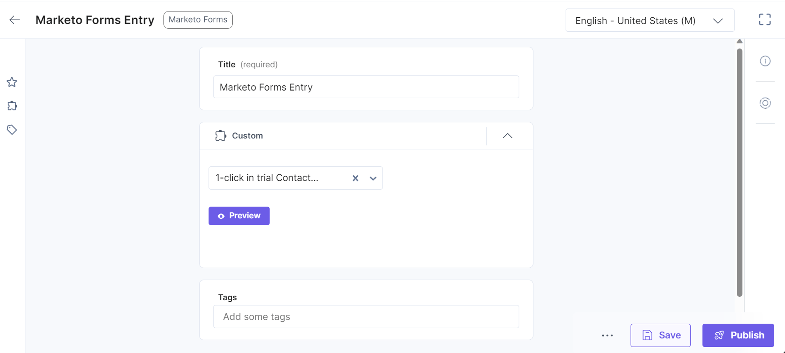Screen dimensions: 785x353
Task: Collapse the Custom section
Action: tap(507, 136)
